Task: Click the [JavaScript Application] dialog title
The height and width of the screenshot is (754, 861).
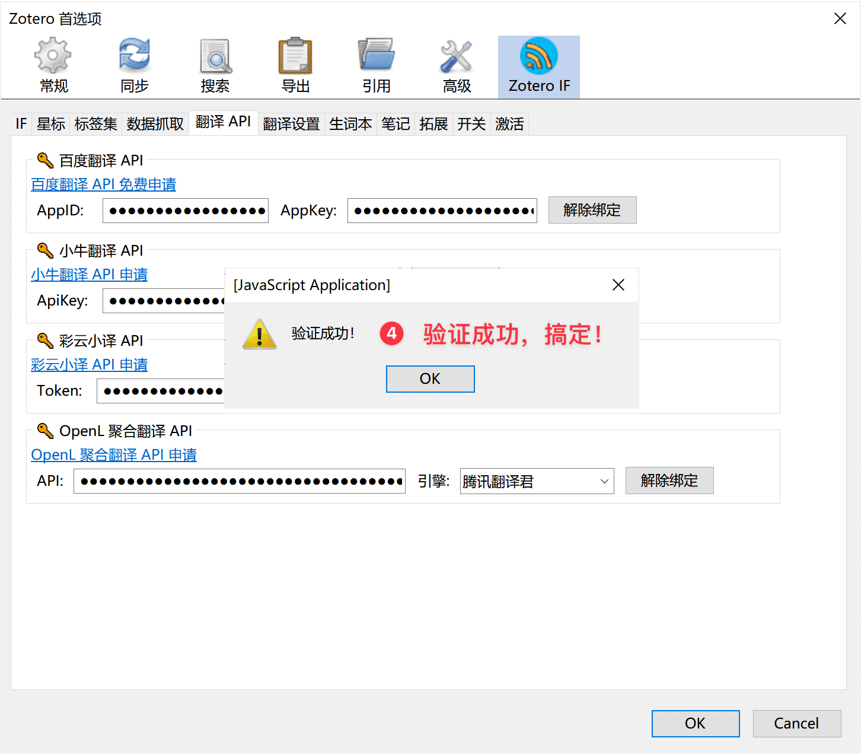Action: click(x=312, y=285)
